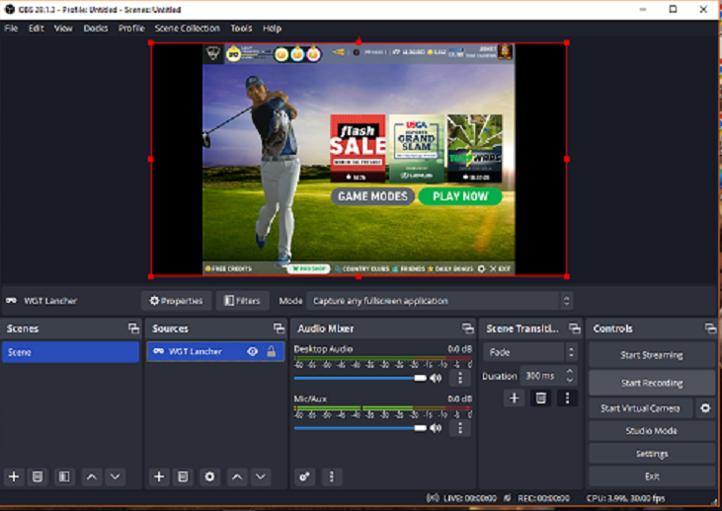Open Virtual Camera settings gear

[705, 408]
